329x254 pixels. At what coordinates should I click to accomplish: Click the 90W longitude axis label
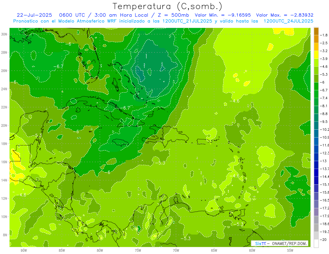point(24,251)
